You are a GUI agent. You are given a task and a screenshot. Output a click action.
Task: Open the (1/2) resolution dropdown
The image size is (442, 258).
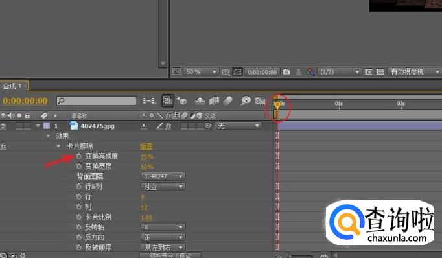pyautogui.click(x=340, y=72)
